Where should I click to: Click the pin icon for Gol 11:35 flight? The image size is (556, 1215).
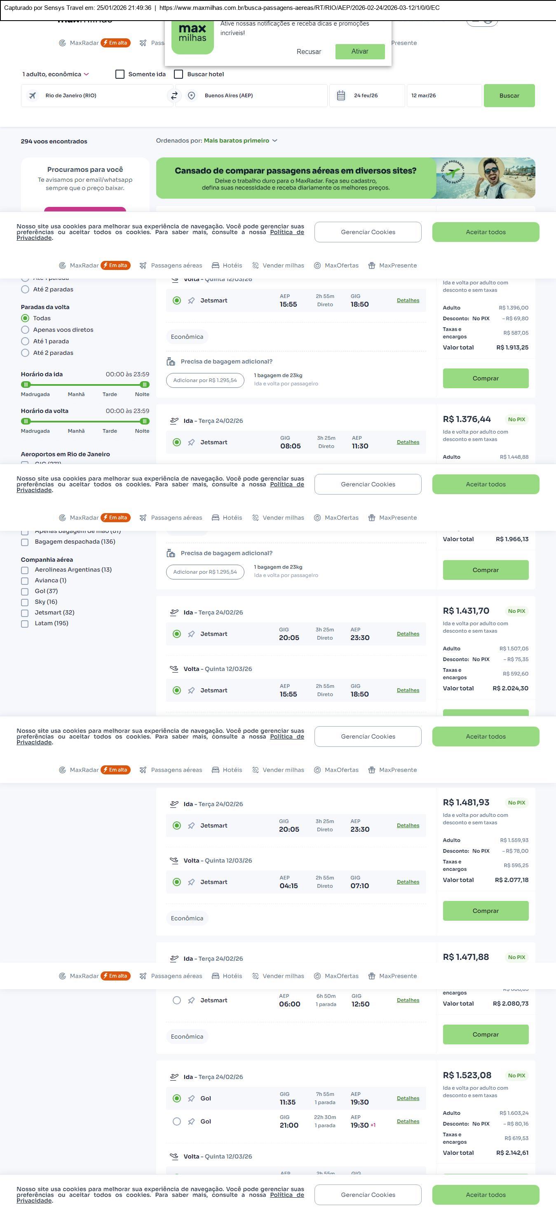point(192,1098)
